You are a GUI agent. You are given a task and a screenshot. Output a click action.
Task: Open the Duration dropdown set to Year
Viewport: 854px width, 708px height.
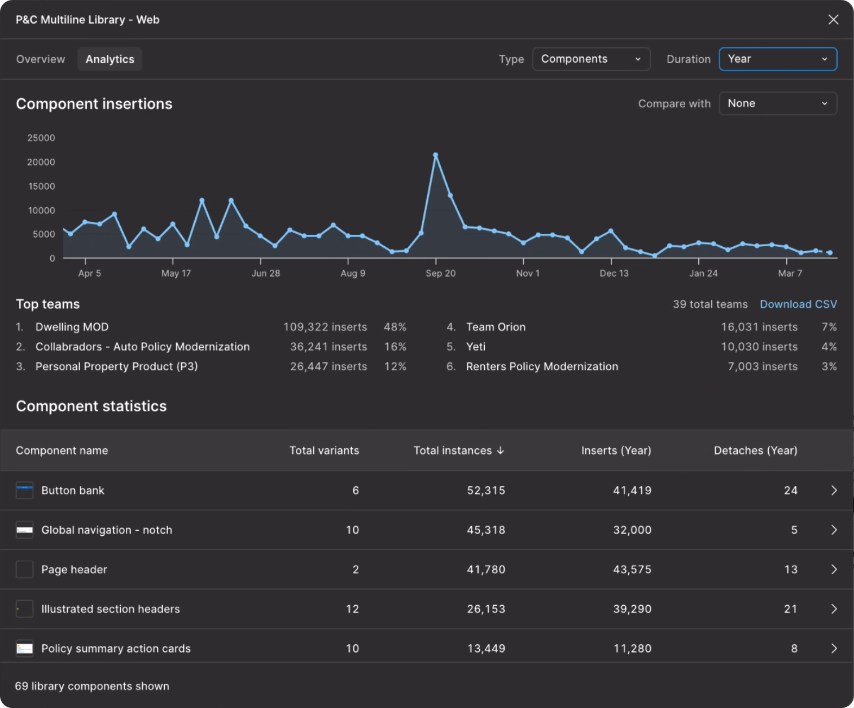777,59
